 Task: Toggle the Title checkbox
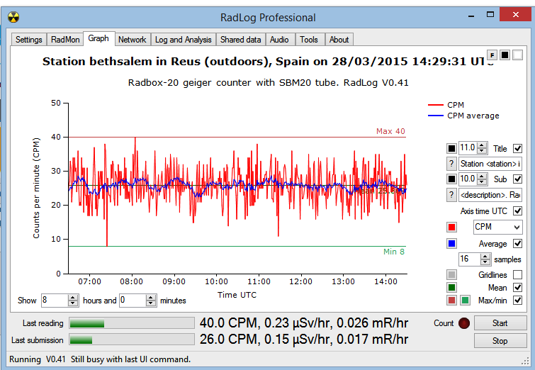click(x=517, y=148)
